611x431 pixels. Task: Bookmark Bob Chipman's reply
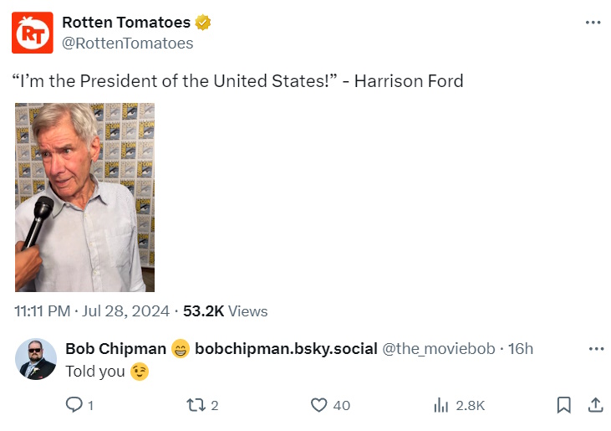(564, 405)
